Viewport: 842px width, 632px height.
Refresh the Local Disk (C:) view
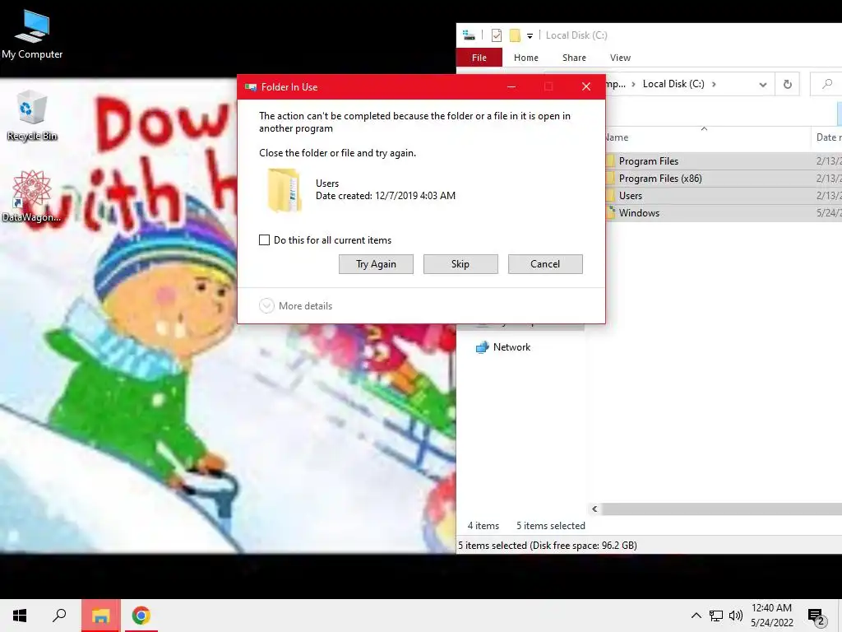pyautogui.click(x=787, y=84)
